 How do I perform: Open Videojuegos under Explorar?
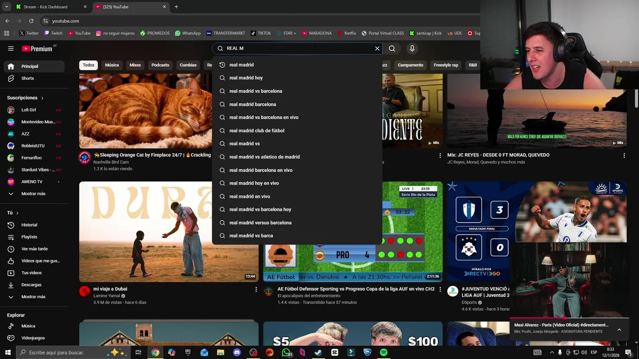34,338
